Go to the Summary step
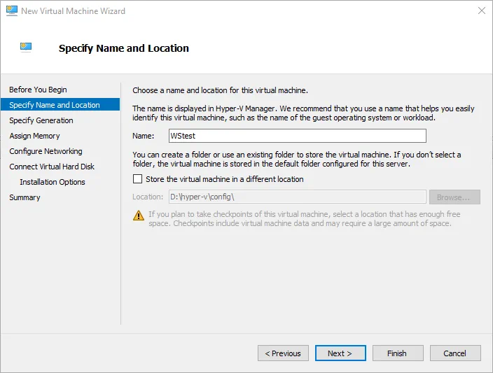 coord(25,197)
